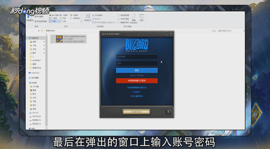The width and height of the screenshot is (270, 149).
Task: Go forward in Explorer navigation
Action: click(x=32, y=31)
